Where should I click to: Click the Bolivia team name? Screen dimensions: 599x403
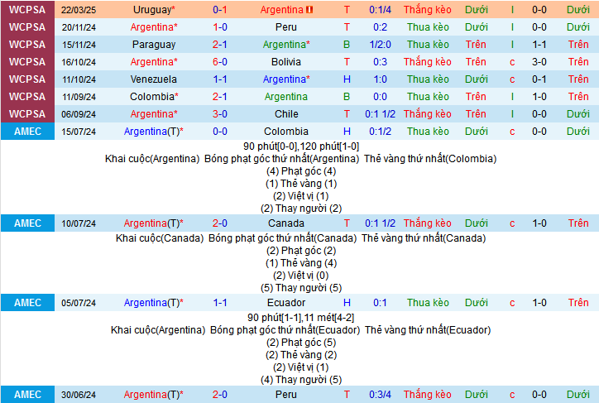285,62
